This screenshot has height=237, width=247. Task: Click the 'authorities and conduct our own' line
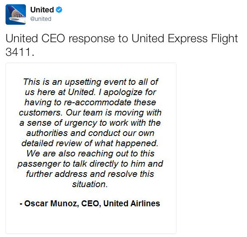click(90, 133)
